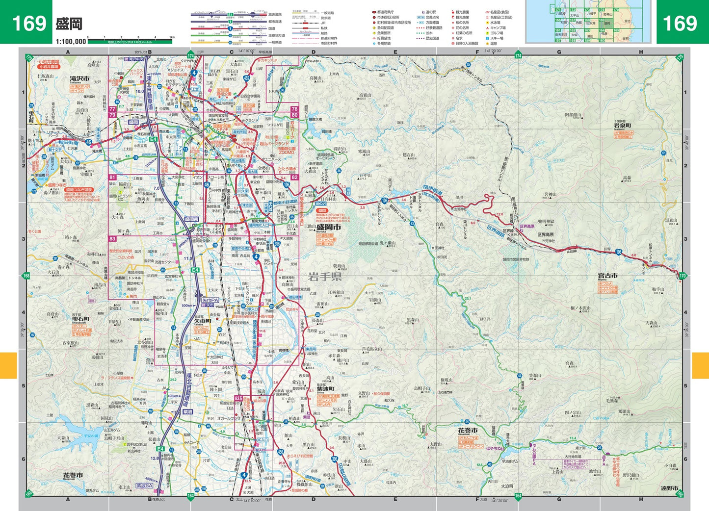Click the 冬期閉鎖 legend icon
This screenshot has width=709, height=511.
[x=374, y=44]
